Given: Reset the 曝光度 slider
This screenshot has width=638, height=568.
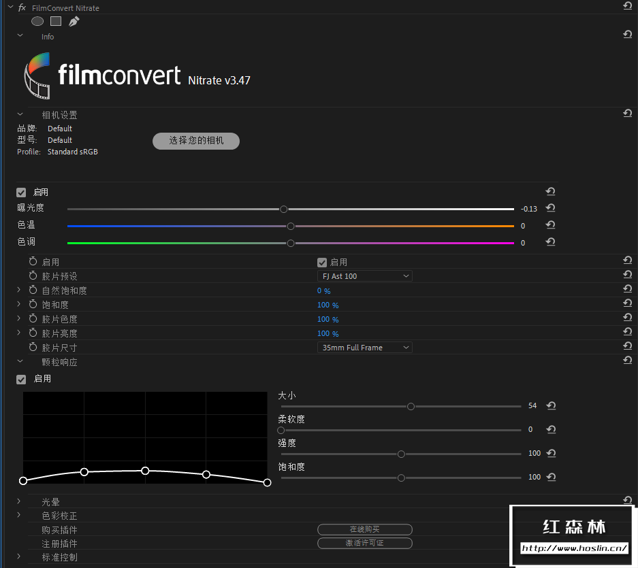Looking at the screenshot, I should 551,208.
